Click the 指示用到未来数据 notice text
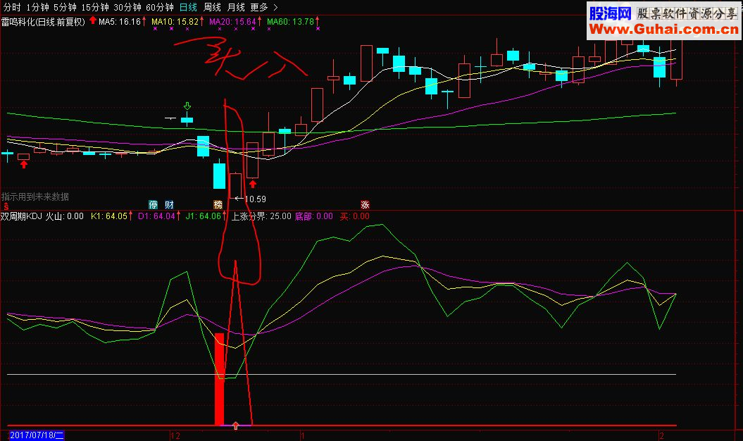Image resolution: width=743 pixels, height=441 pixels. pos(35,197)
